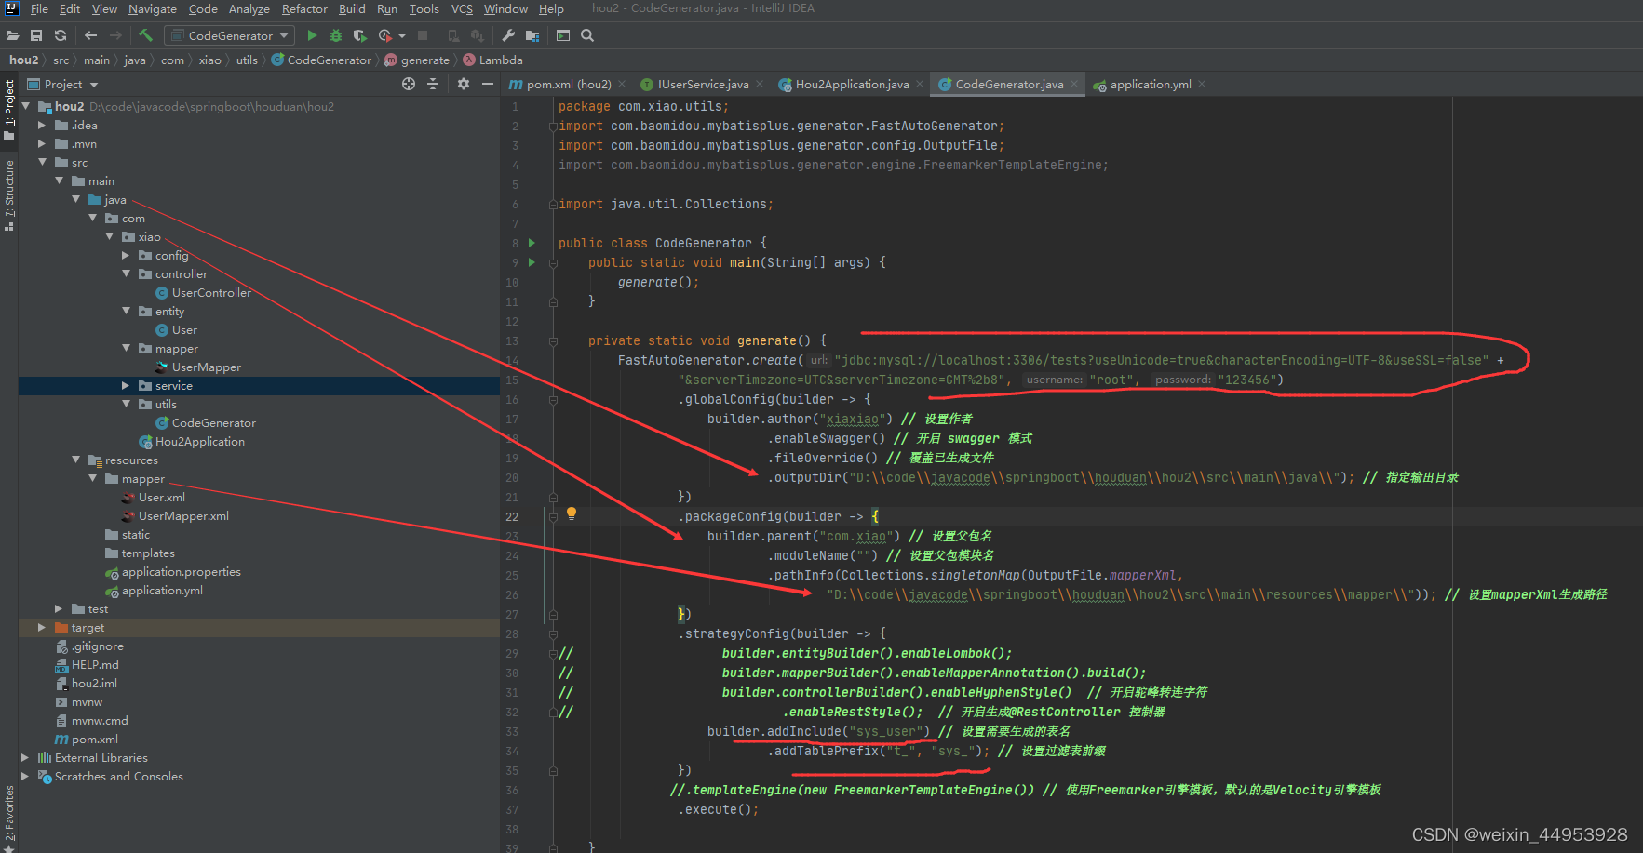This screenshot has width=1643, height=853.
Task: Click run gutter arrow beside class CodeGenerator
Action: (x=532, y=243)
